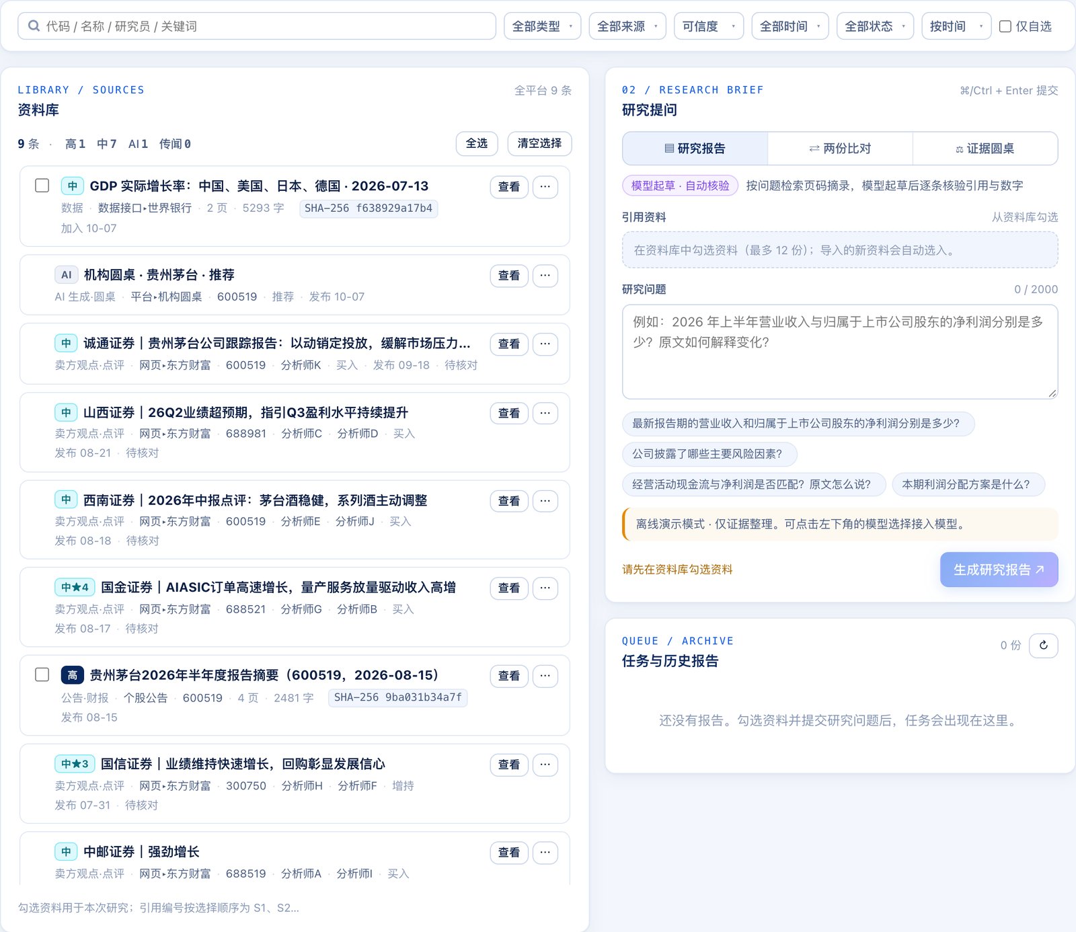1076x932 pixels.
Task: Click the search magnifier icon
Action: tap(34, 26)
